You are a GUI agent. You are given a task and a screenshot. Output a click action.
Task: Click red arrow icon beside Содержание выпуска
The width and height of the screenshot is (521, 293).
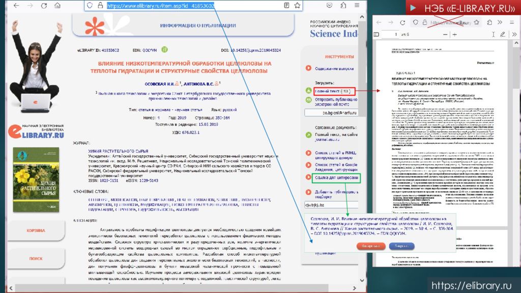(308, 68)
